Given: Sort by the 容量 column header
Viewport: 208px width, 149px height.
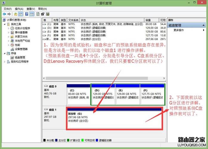Looking at the screenshot, I should pos(151,20).
